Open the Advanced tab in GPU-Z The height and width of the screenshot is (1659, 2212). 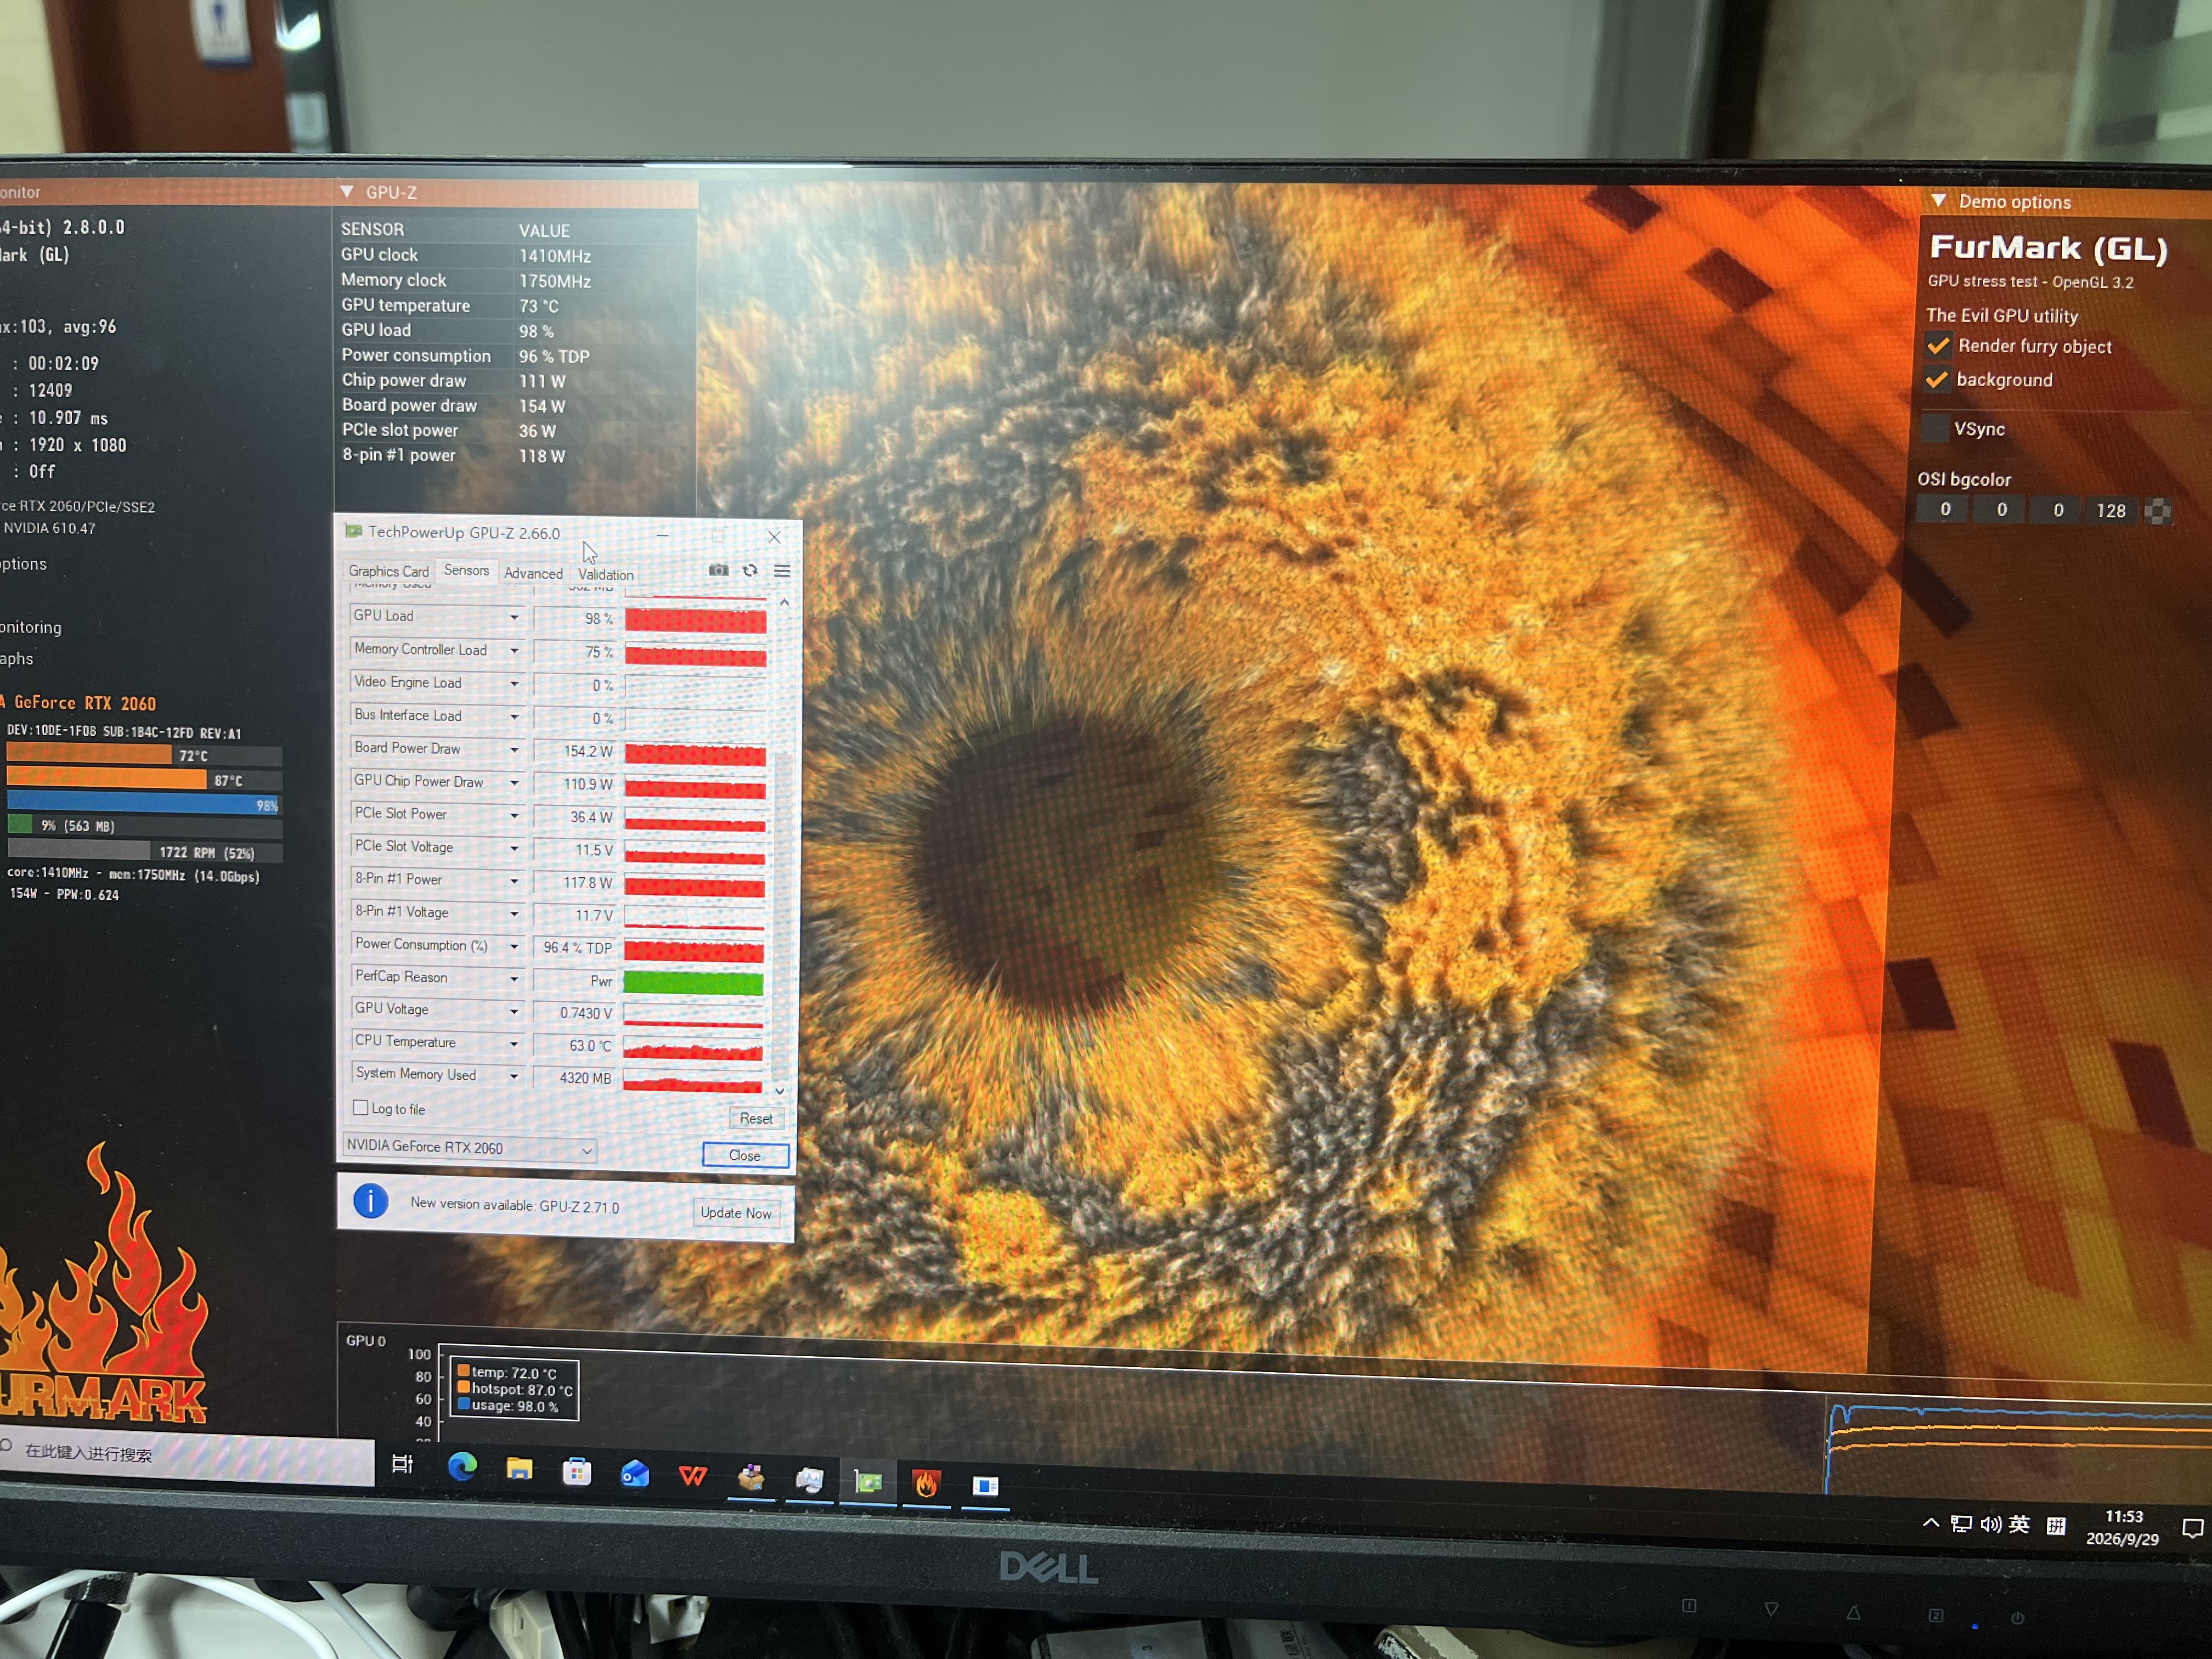click(x=533, y=573)
